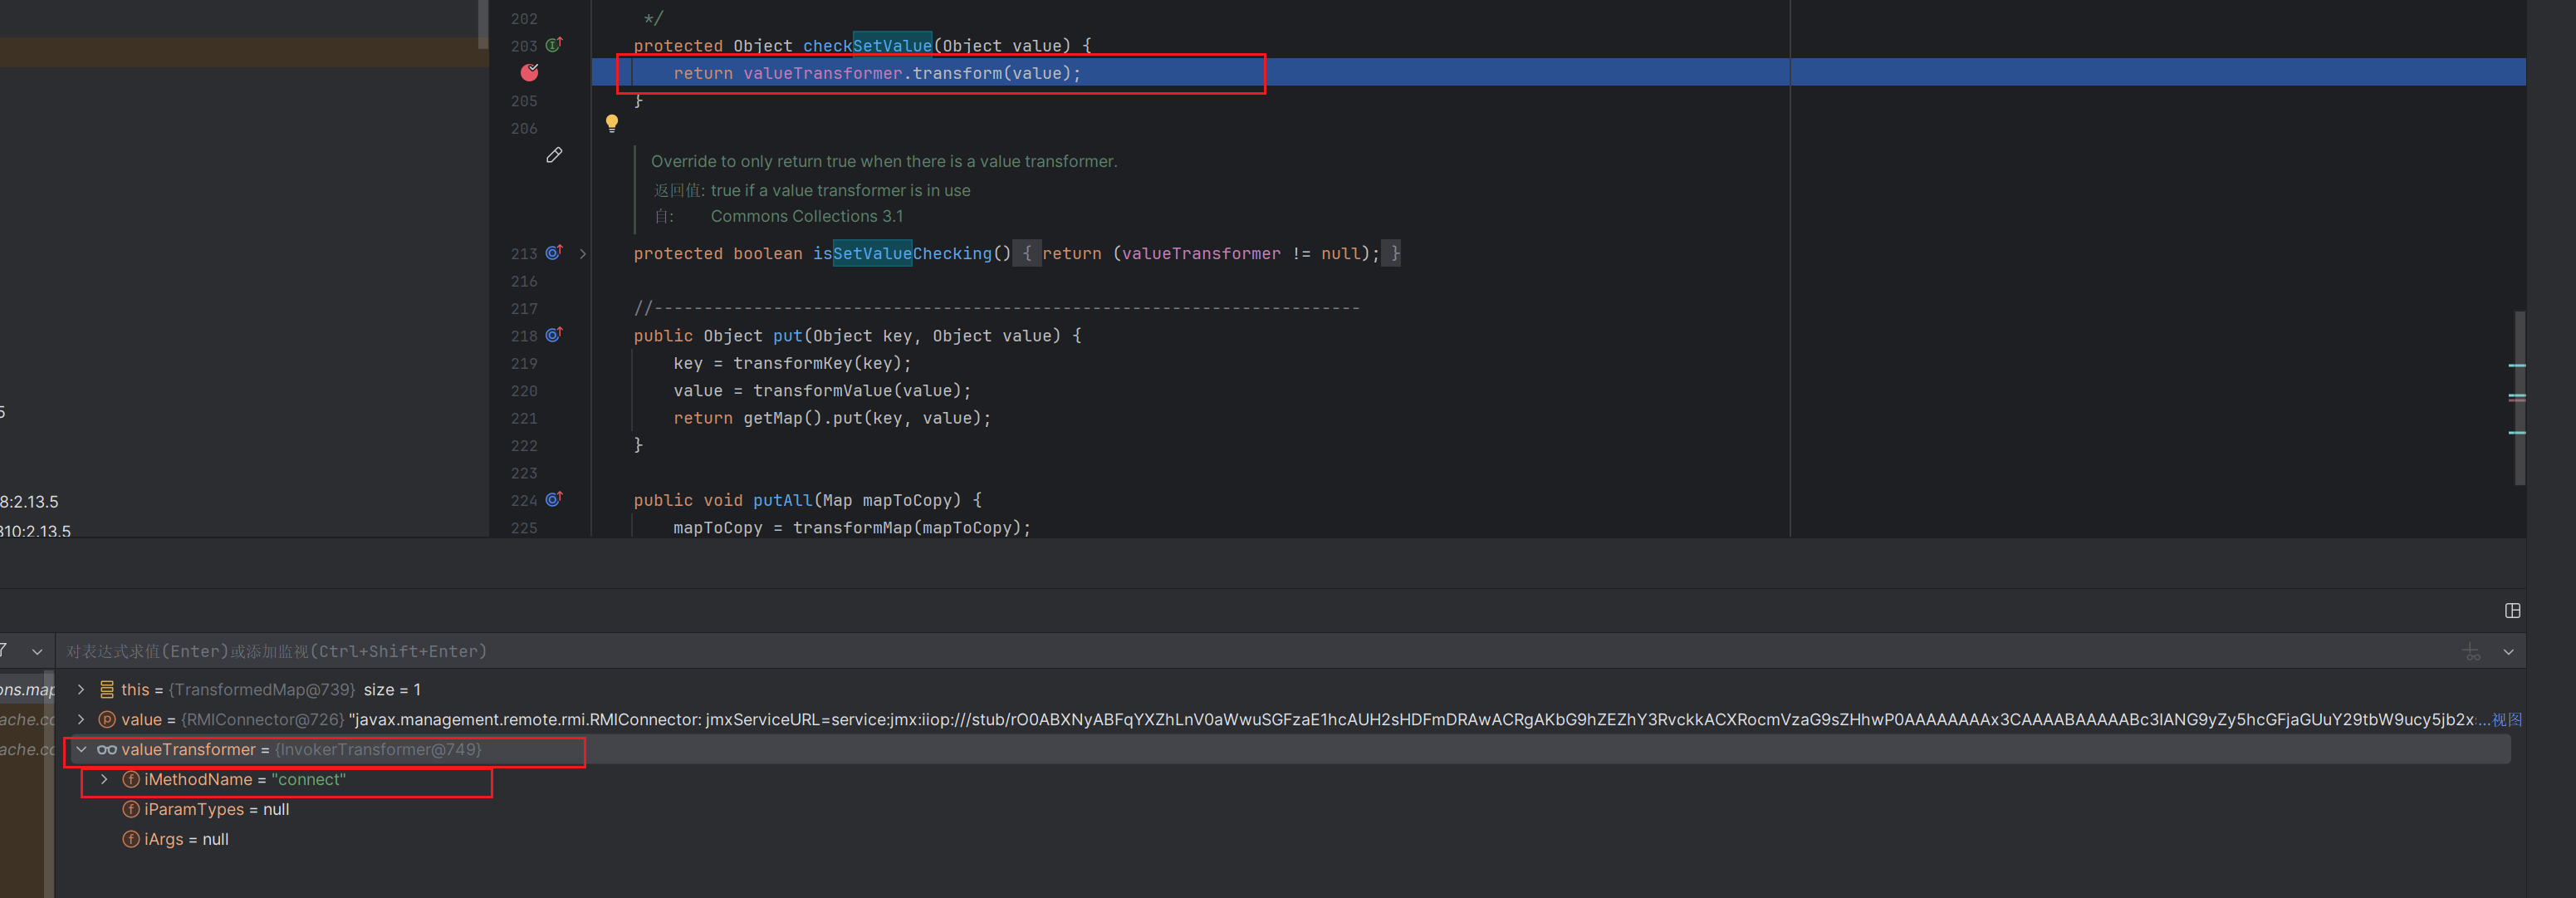Image resolution: width=2576 pixels, height=898 pixels.
Task: Click the '8:2.13.5' entry in the left panel
Action: tap(29, 502)
